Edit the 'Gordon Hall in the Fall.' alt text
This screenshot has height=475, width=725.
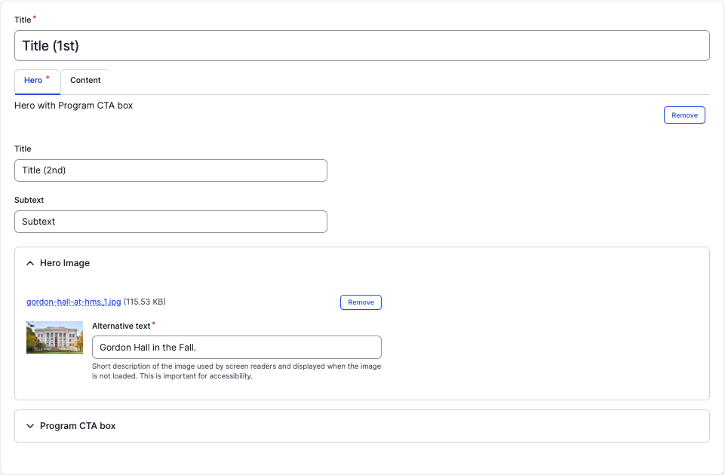[x=236, y=348]
